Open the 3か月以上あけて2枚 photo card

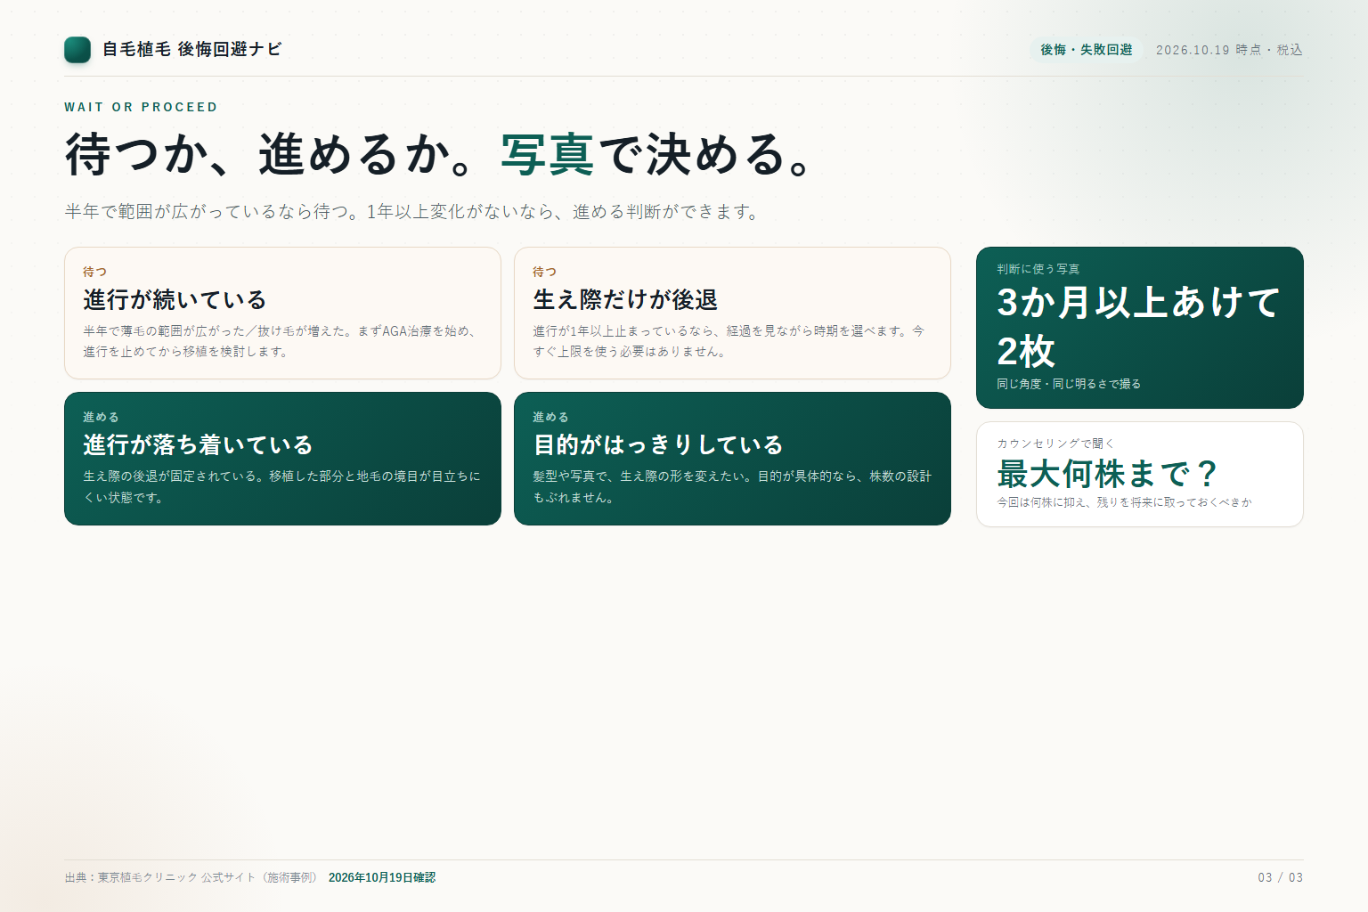click(x=1140, y=328)
